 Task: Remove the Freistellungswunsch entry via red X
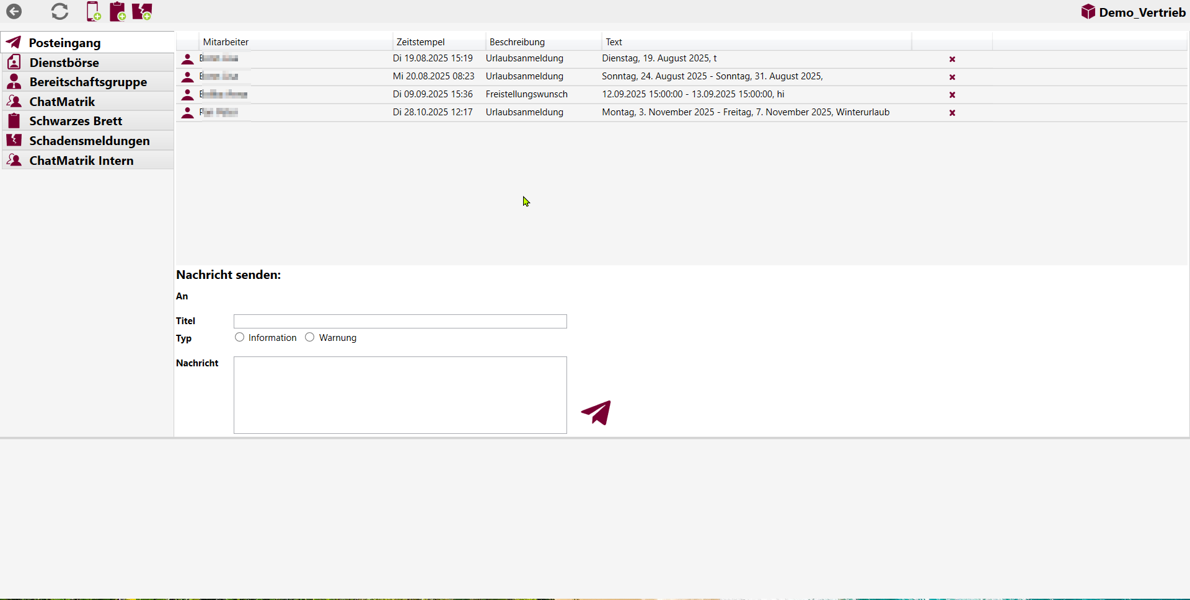(952, 95)
